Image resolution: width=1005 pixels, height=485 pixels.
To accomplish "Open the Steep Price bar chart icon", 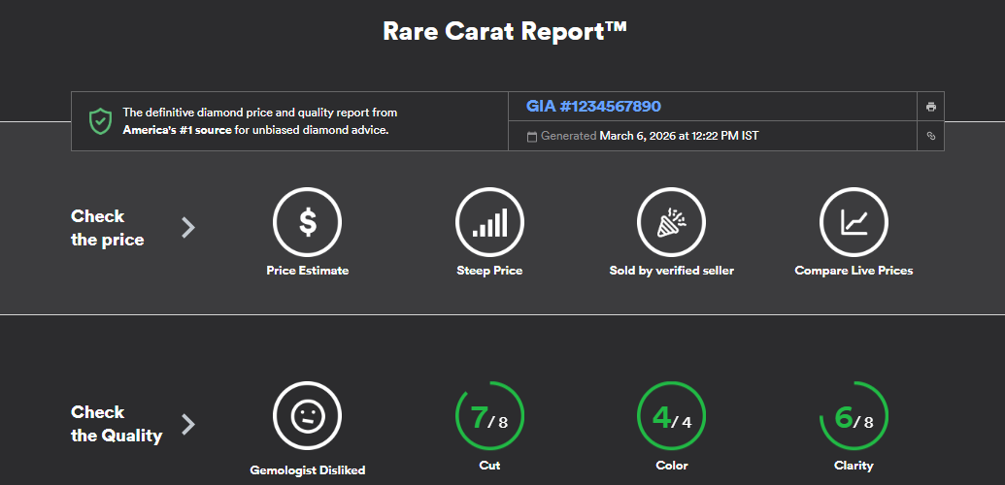I will pos(489,222).
